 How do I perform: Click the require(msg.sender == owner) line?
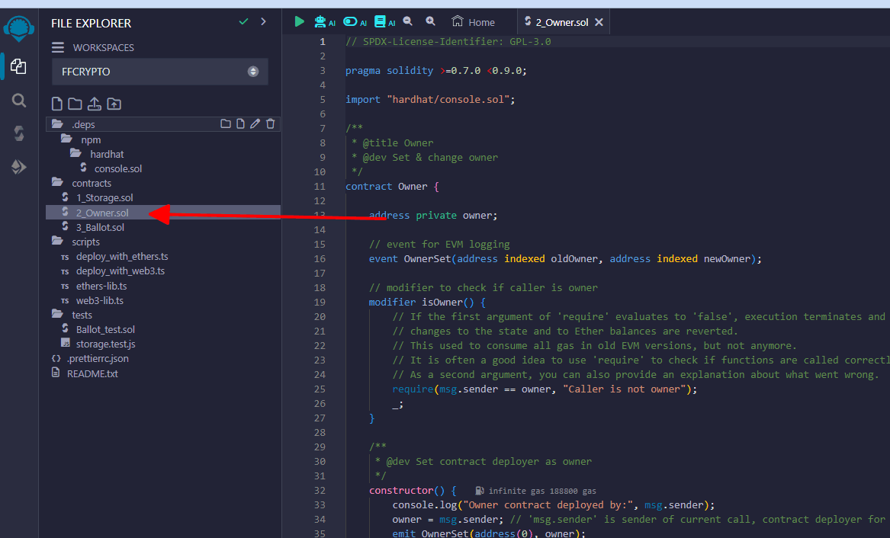(x=545, y=389)
